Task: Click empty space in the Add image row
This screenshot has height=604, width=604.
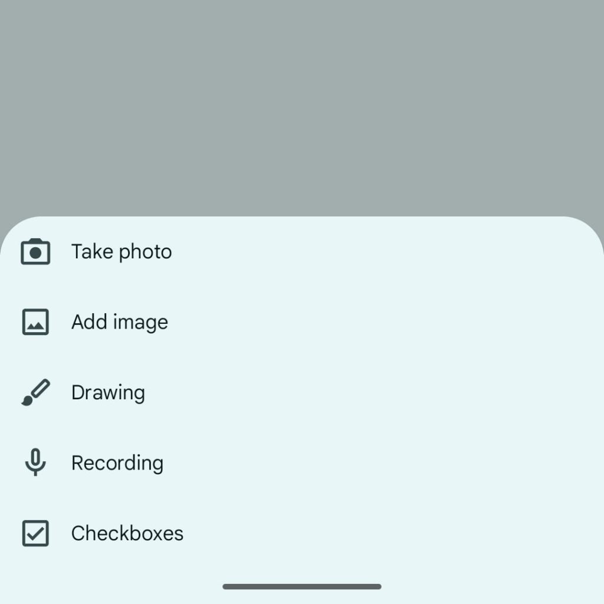Action: coord(383,322)
